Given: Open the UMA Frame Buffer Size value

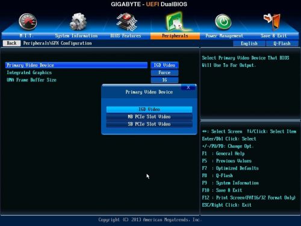Looking at the screenshot, I should click(x=164, y=80).
